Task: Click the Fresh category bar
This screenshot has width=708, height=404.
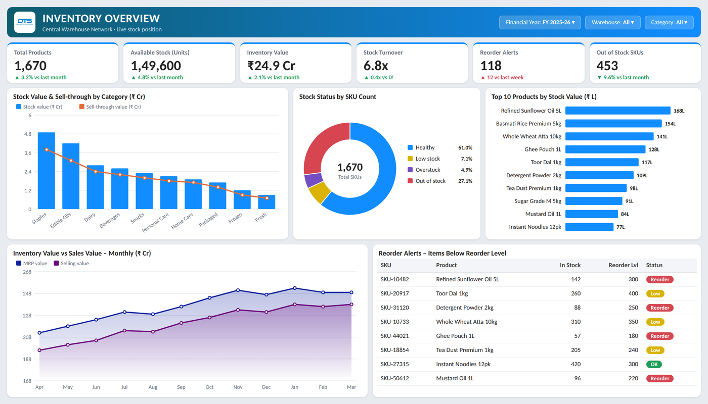Action: pyautogui.click(x=267, y=202)
